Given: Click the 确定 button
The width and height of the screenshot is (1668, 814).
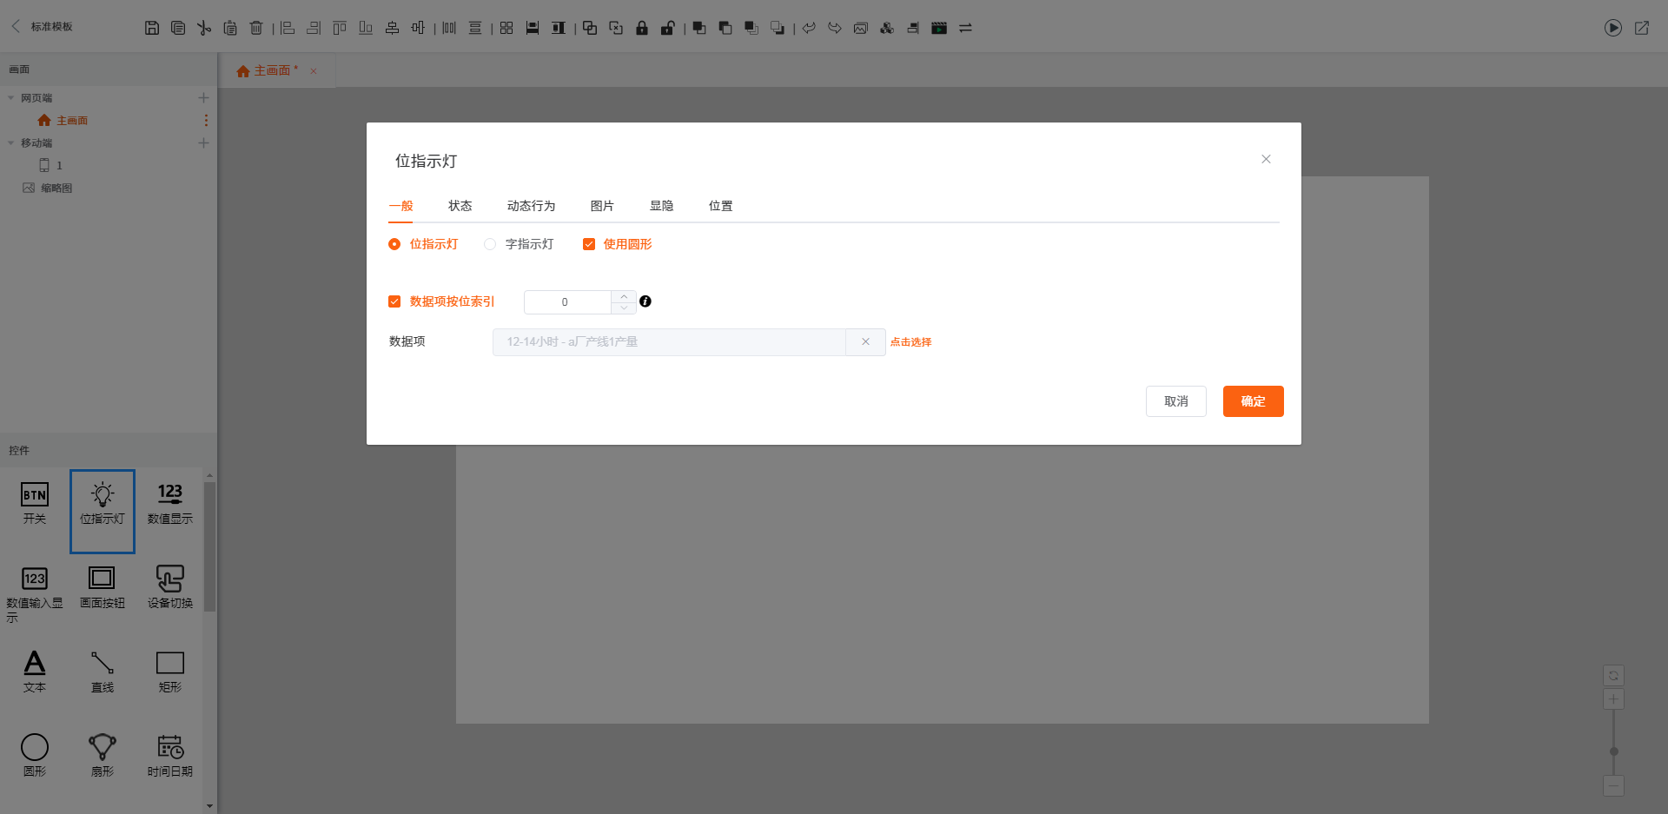Looking at the screenshot, I should (x=1253, y=401).
